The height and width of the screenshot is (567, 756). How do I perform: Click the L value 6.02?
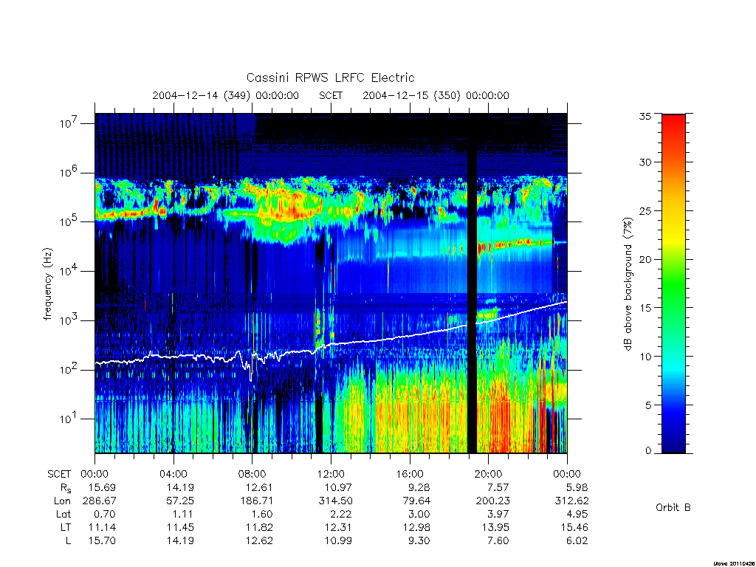point(577,540)
